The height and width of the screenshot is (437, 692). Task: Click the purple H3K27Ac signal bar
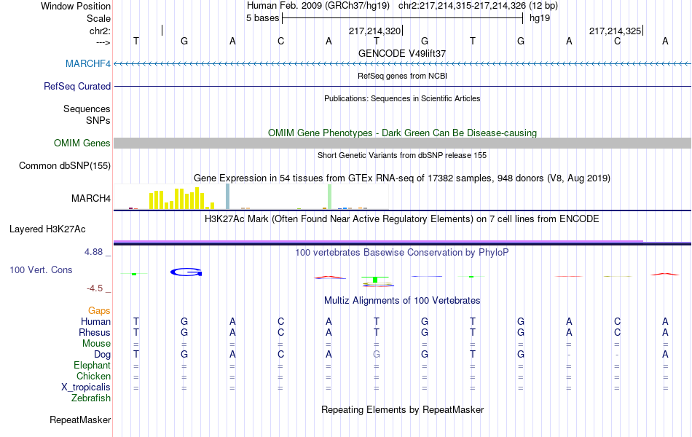coord(378,242)
